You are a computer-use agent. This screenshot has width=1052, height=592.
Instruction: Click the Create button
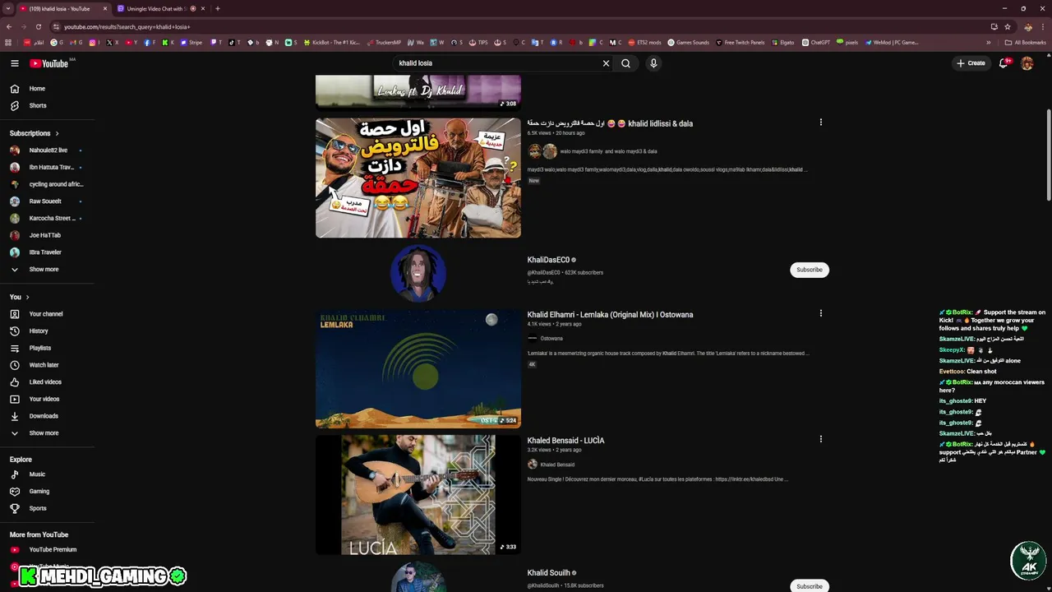(x=971, y=63)
